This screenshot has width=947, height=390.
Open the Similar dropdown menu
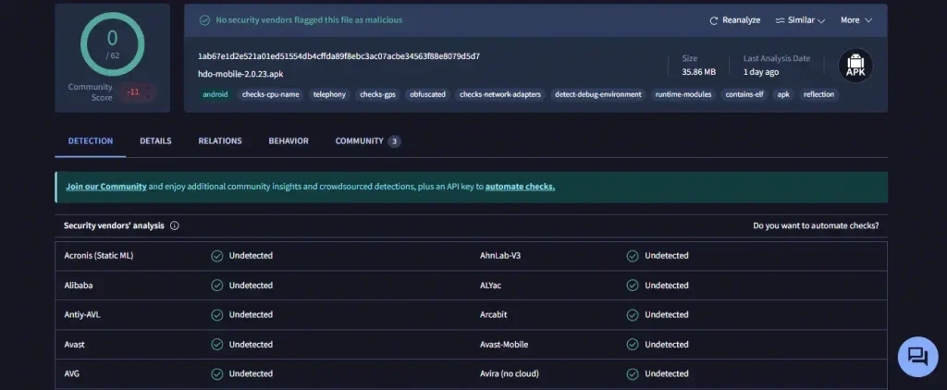pyautogui.click(x=800, y=20)
